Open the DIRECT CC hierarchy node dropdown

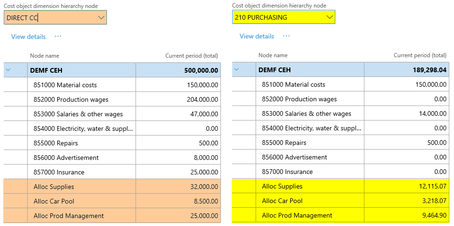tap(101, 18)
